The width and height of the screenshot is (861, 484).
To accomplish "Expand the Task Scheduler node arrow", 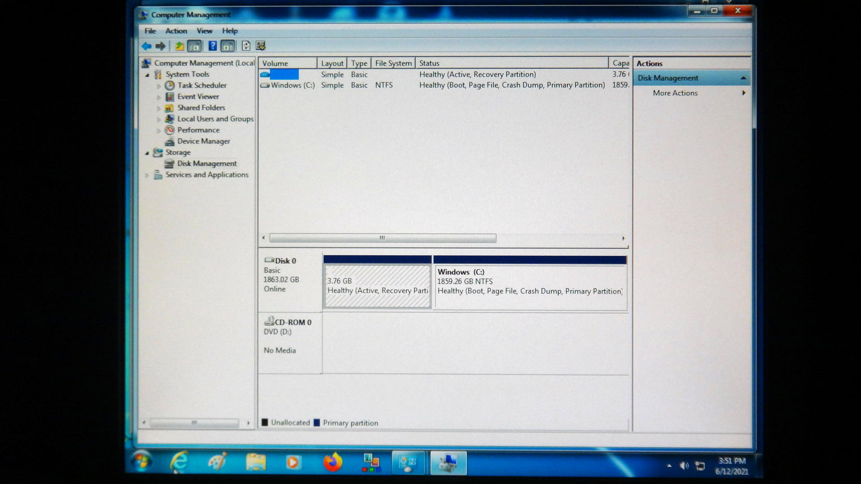I will pos(158,86).
